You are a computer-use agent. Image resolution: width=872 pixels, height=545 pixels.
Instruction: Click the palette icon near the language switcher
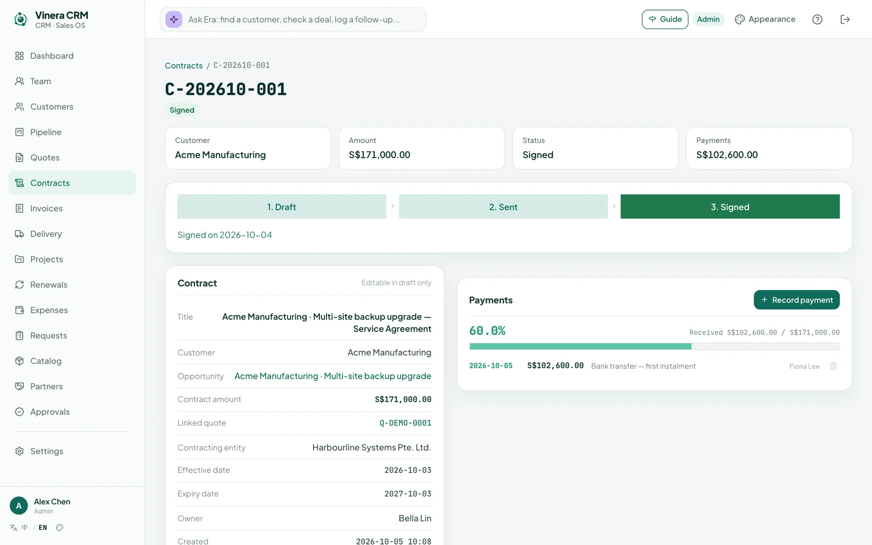pyautogui.click(x=59, y=528)
